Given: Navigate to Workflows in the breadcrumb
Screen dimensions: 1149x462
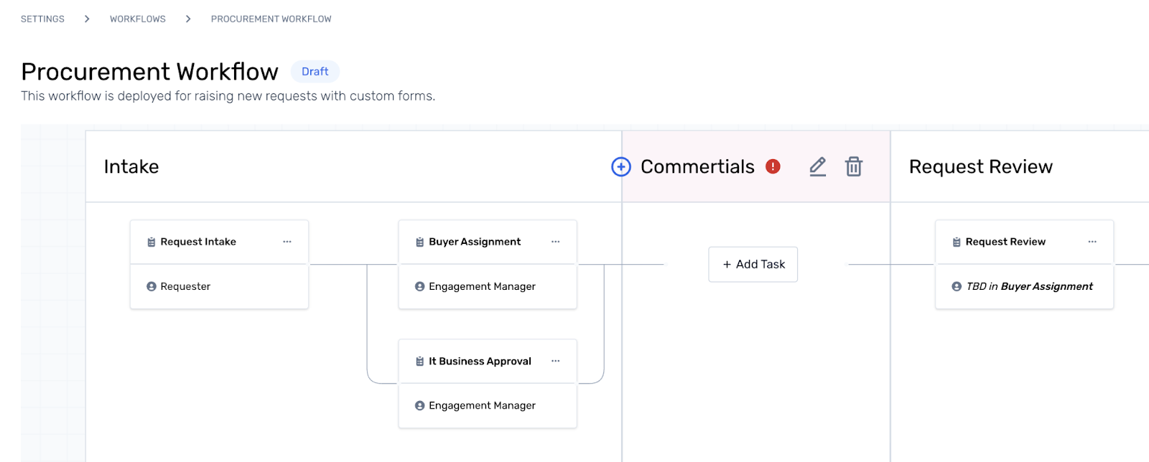Looking at the screenshot, I should [138, 19].
